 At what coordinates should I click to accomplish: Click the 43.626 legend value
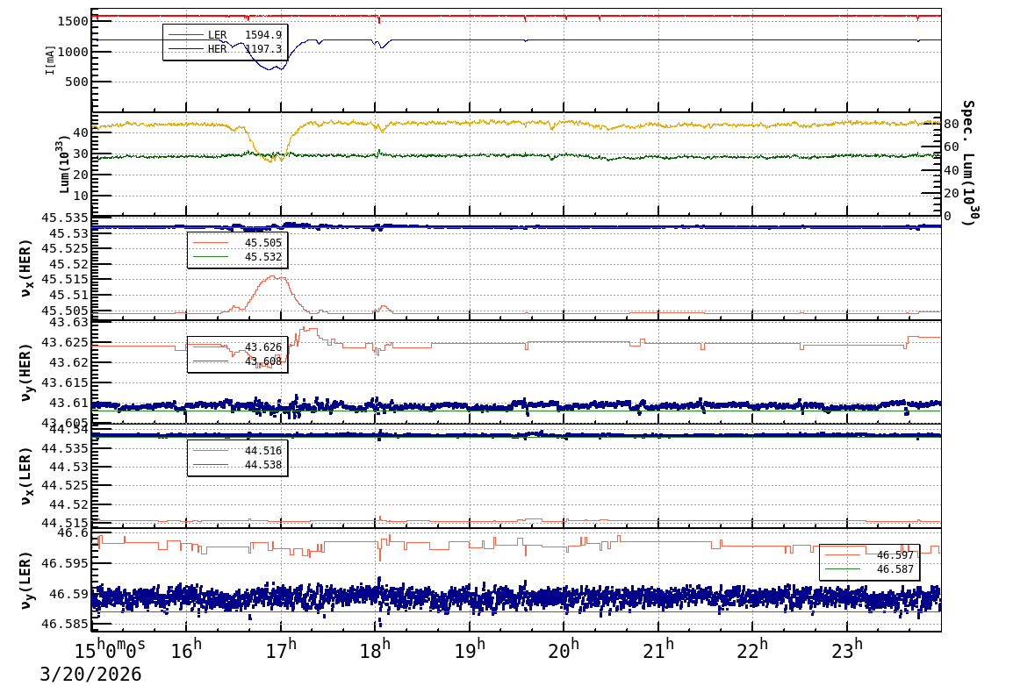[262, 347]
